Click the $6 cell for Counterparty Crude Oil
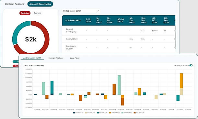 131,48
